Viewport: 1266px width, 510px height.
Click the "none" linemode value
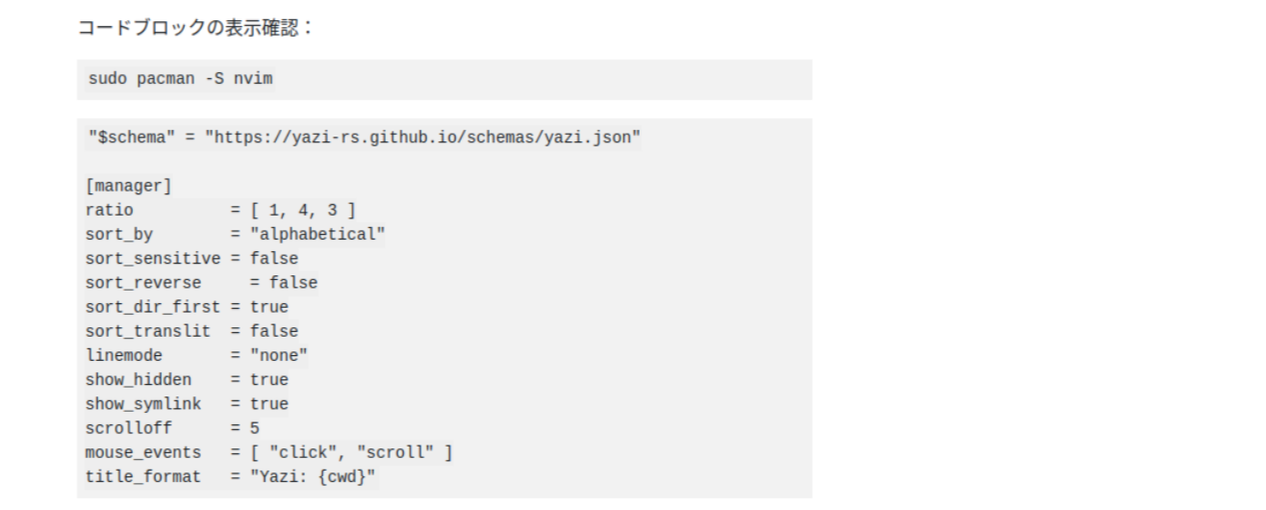pos(278,355)
